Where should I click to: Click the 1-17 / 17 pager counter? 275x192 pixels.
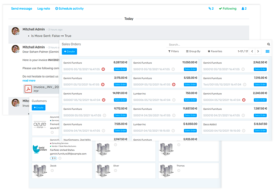pos(243,51)
